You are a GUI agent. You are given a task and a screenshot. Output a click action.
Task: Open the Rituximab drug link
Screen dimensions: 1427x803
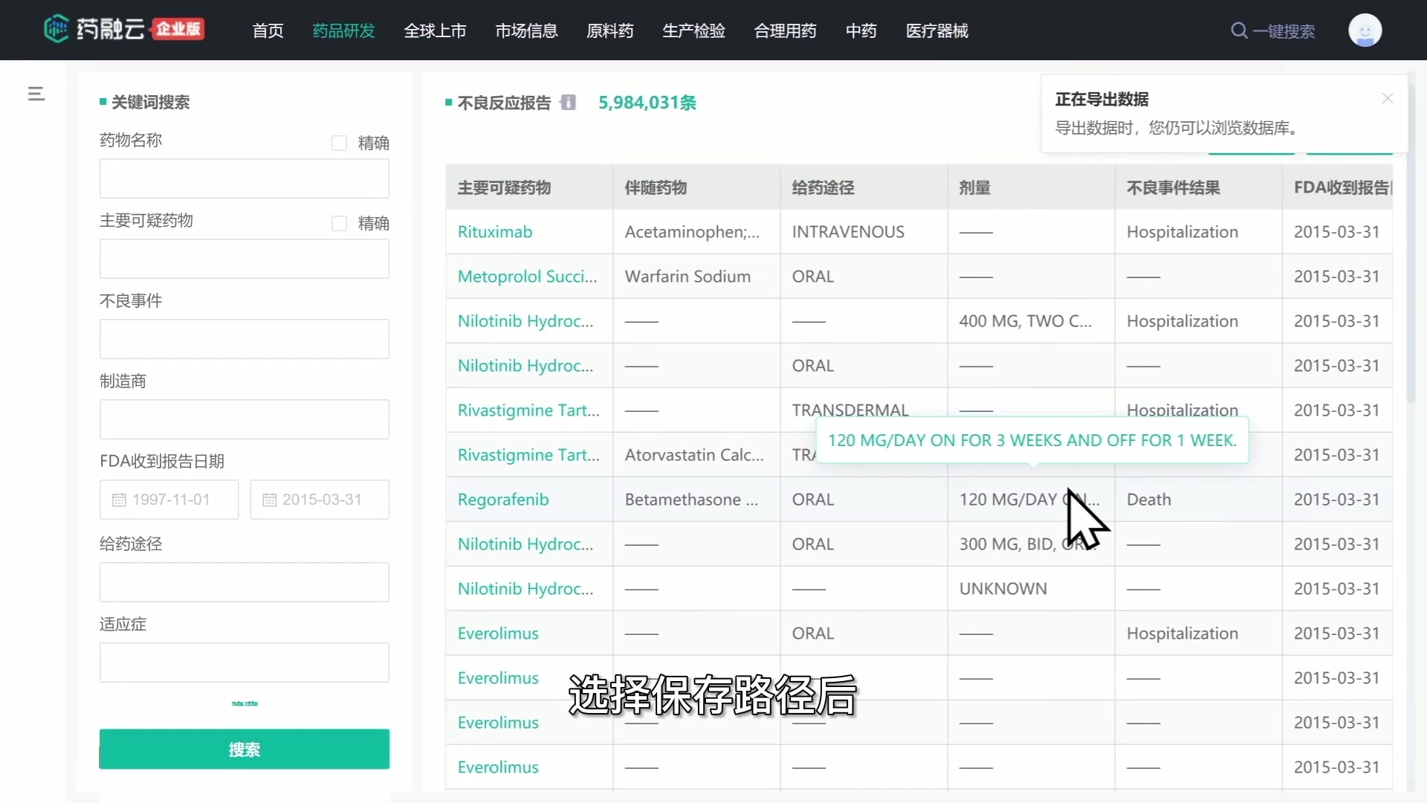coord(495,232)
